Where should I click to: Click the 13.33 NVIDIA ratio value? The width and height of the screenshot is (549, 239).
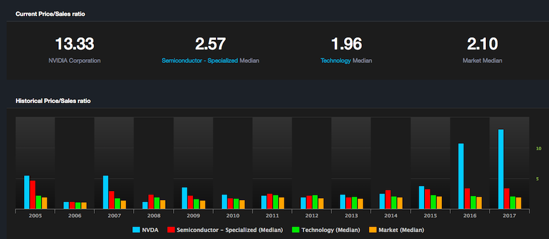[x=74, y=44]
